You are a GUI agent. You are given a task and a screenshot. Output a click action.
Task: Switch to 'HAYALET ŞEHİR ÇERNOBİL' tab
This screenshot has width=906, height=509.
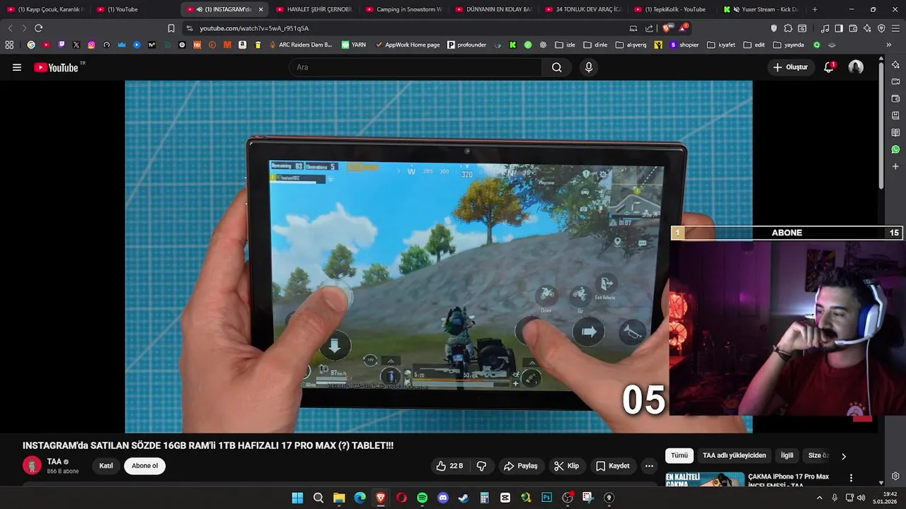[314, 9]
